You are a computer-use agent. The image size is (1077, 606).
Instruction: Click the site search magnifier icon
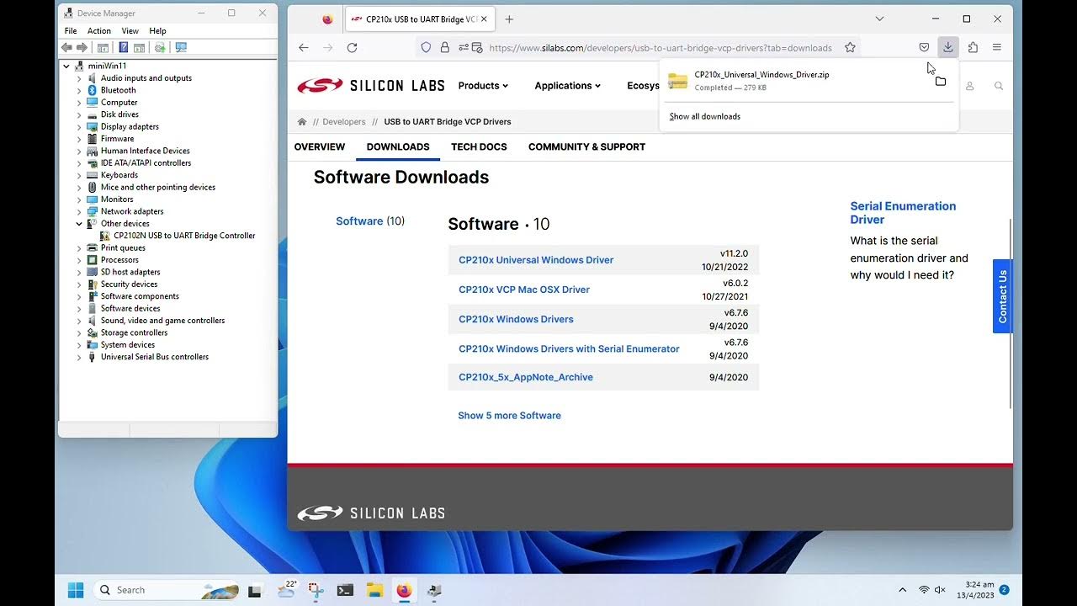coord(999,86)
